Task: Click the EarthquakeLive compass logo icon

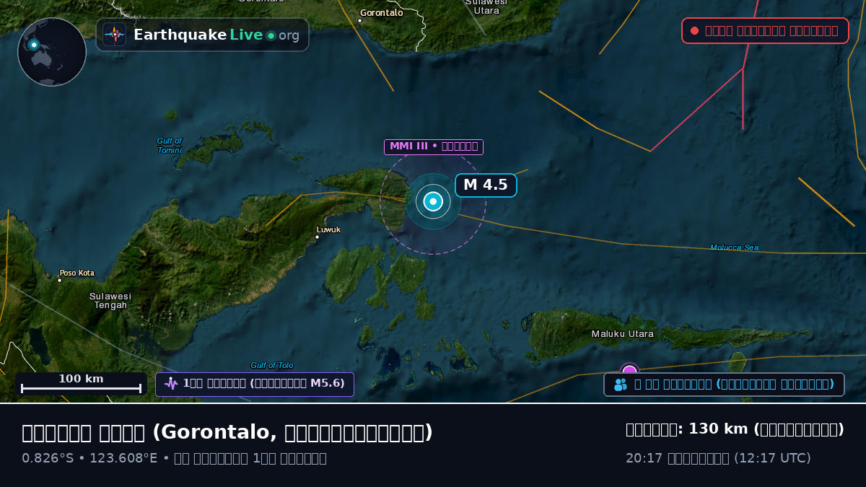Action: (115, 35)
